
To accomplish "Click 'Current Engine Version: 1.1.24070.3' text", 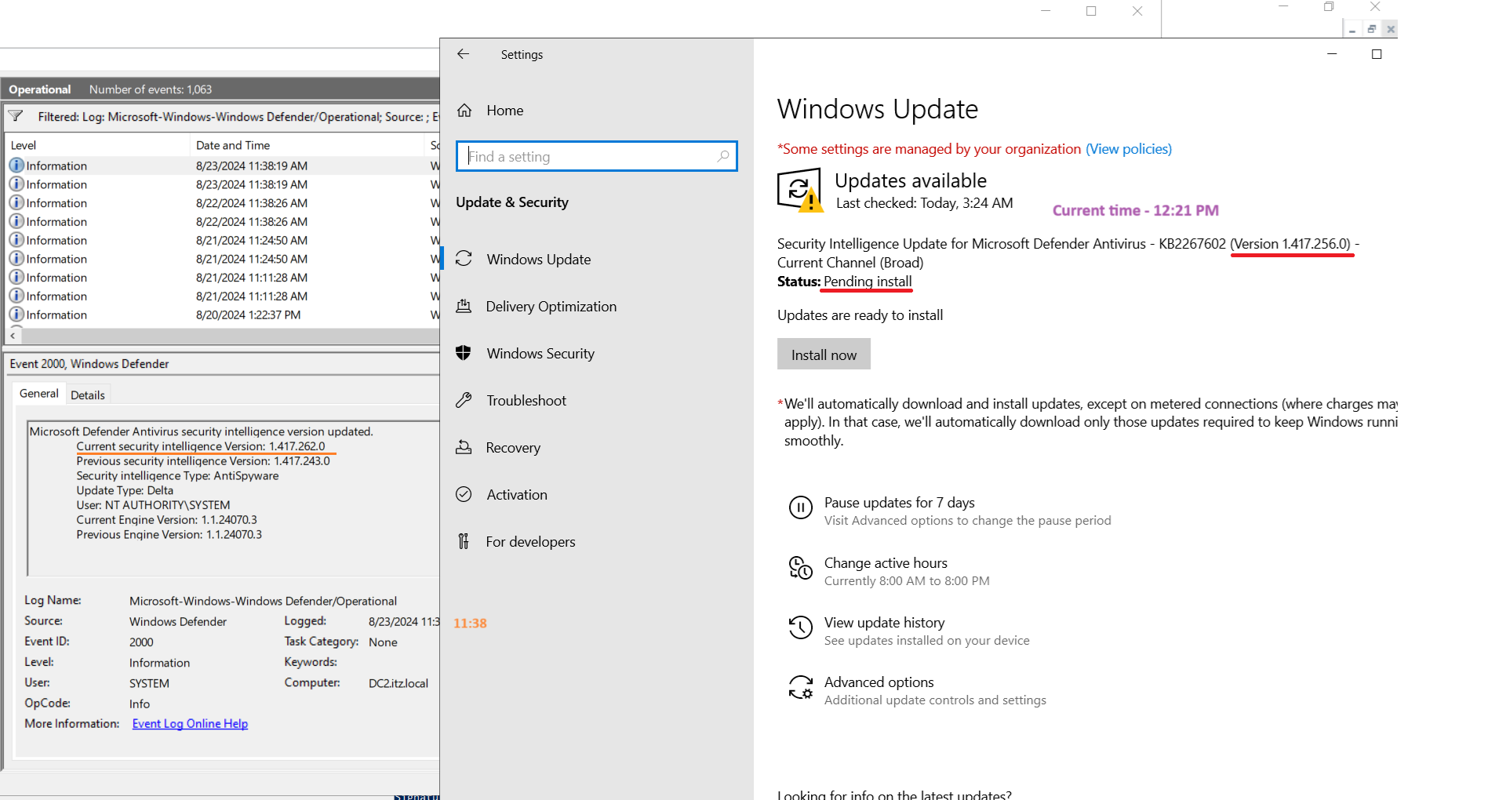I will [x=166, y=520].
